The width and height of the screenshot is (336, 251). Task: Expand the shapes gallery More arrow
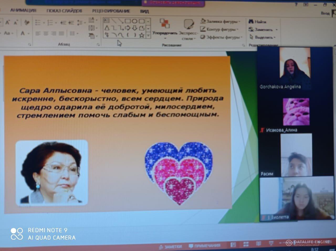point(148,35)
